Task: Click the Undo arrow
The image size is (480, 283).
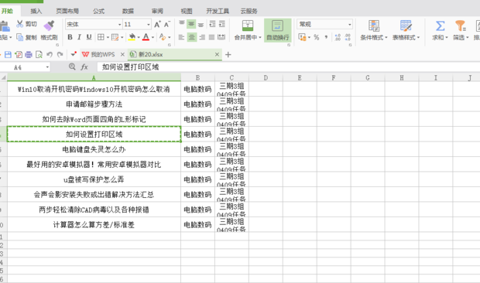Action: pyautogui.click(x=50, y=55)
